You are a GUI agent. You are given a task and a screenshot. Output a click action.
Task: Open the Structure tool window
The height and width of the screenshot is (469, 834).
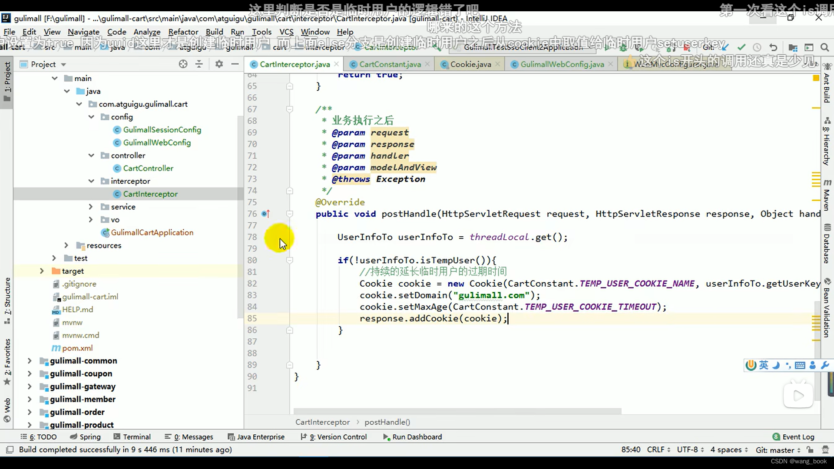[x=7, y=301]
